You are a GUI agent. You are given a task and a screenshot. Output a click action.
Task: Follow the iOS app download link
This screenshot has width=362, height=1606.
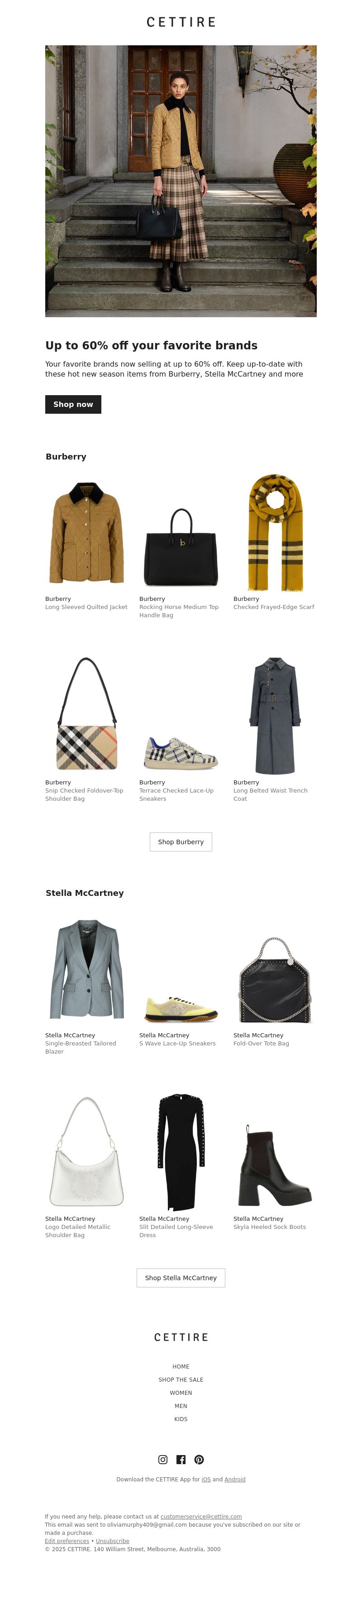(205, 1480)
